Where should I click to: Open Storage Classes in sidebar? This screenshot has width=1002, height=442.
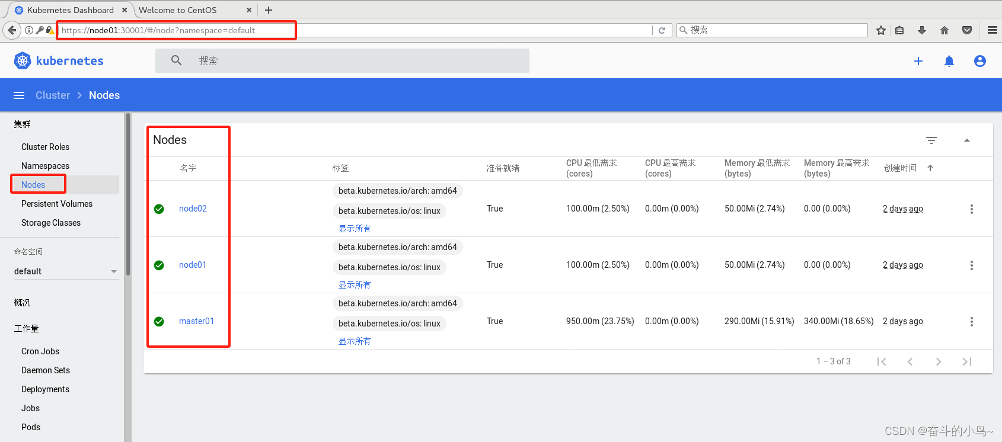(51, 223)
